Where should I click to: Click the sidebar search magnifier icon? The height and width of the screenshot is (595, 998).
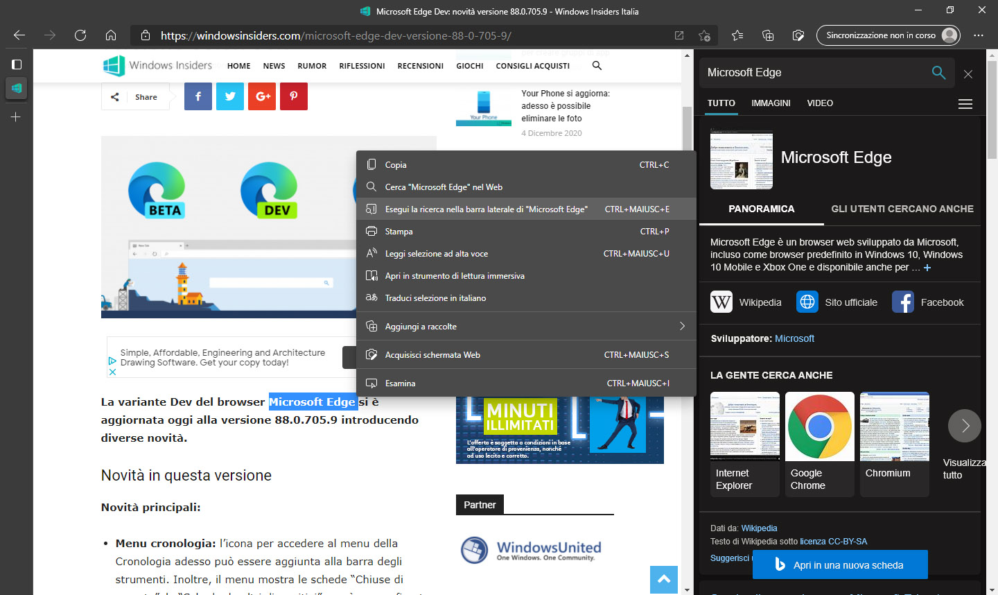938,73
